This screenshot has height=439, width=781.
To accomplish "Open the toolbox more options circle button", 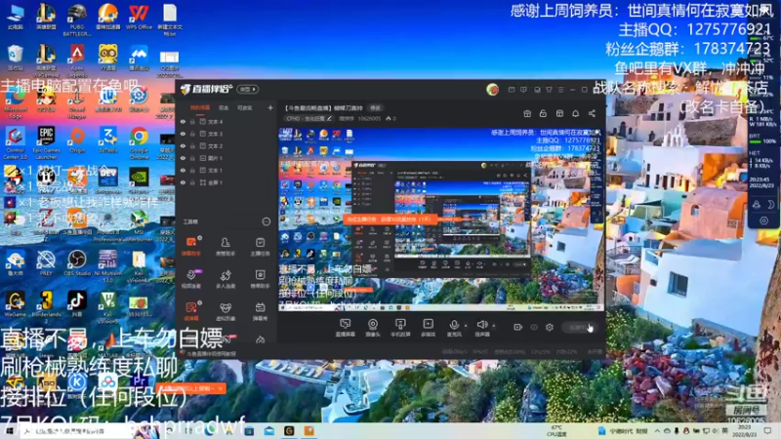I will tap(266, 221).
